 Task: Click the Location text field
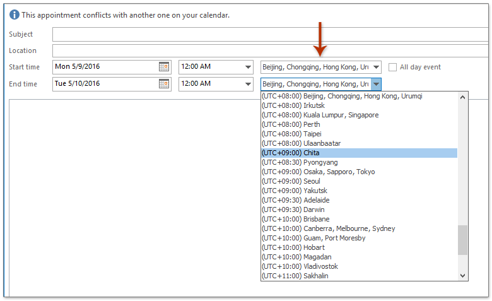pyautogui.click(x=268, y=50)
